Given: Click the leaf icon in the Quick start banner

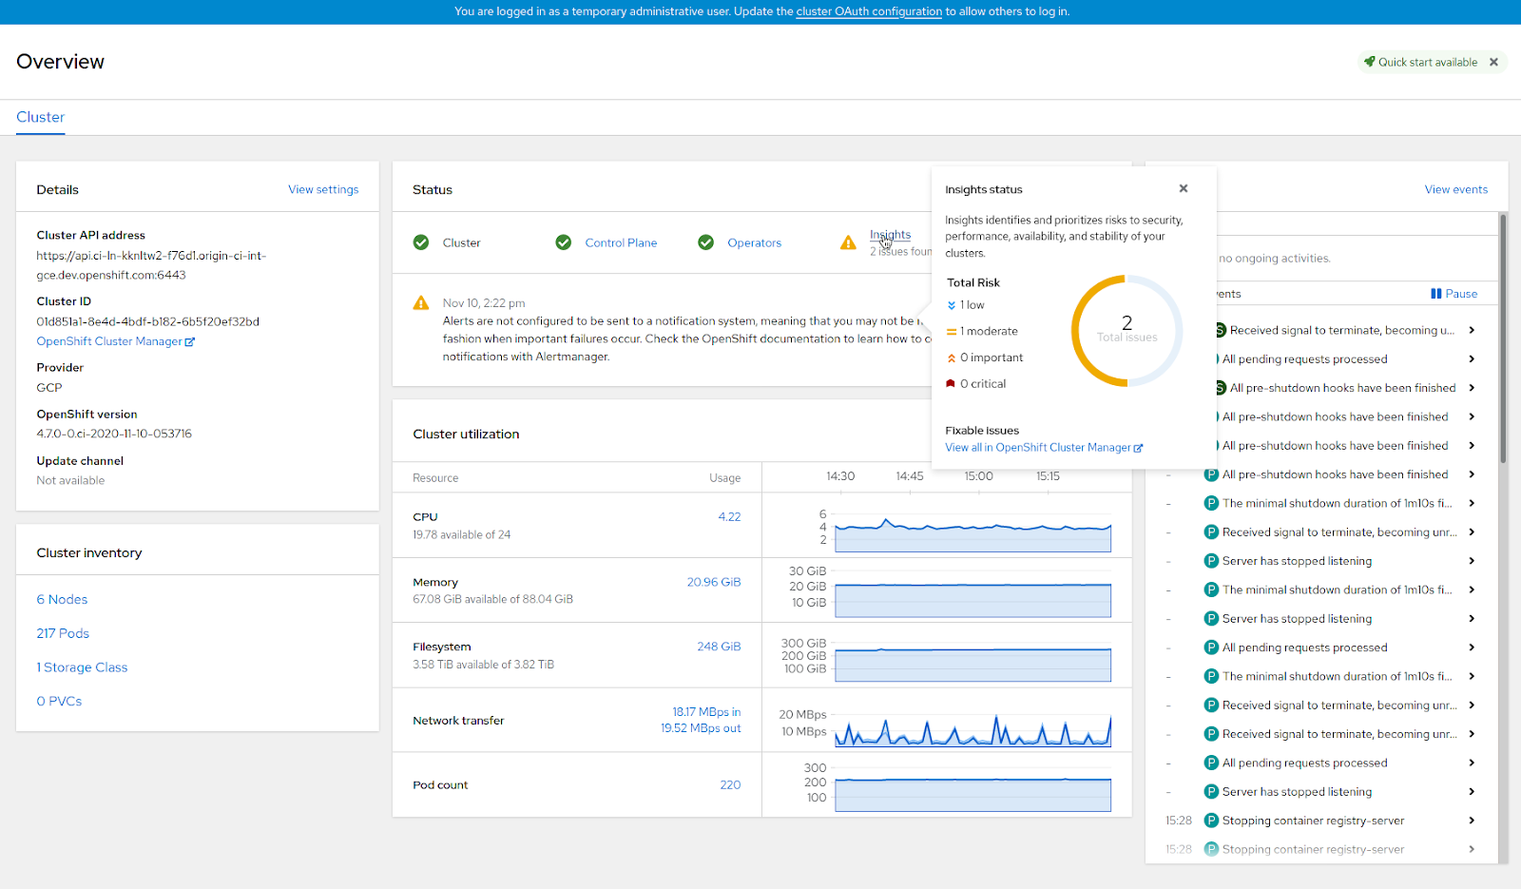Looking at the screenshot, I should click(x=1369, y=61).
